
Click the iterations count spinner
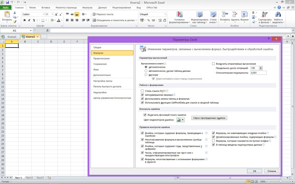(x=261, y=68)
